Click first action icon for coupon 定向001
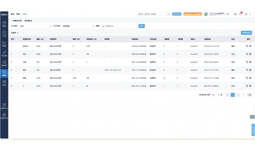The height and width of the screenshot is (151, 255). 247,46
